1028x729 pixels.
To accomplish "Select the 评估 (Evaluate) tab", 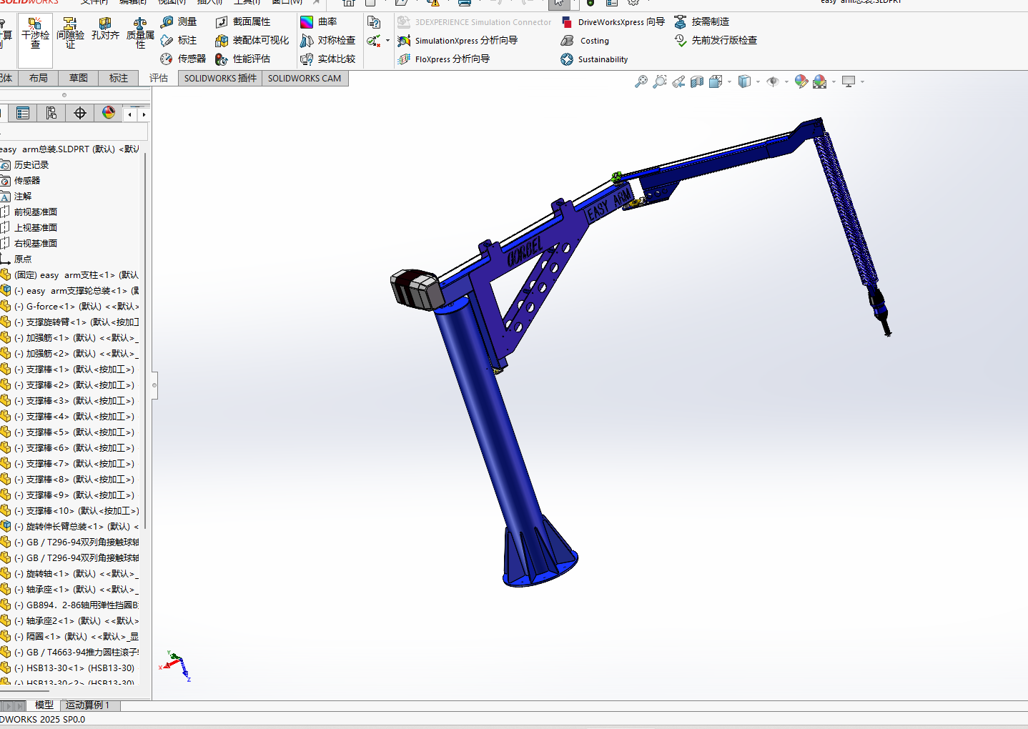I will pos(159,78).
